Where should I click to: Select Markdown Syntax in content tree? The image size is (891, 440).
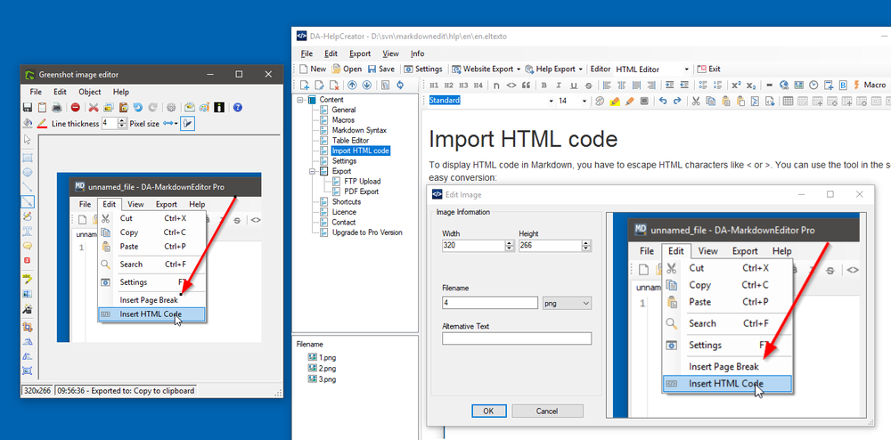[x=359, y=130]
